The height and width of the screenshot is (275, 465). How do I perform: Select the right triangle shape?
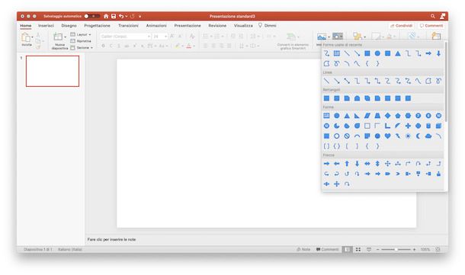click(x=357, y=116)
